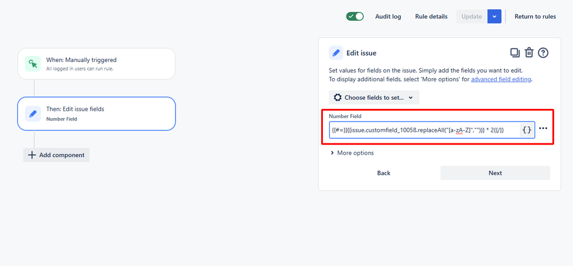The image size is (573, 266).
Task: Delete the Edit issue component
Action: pos(529,53)
